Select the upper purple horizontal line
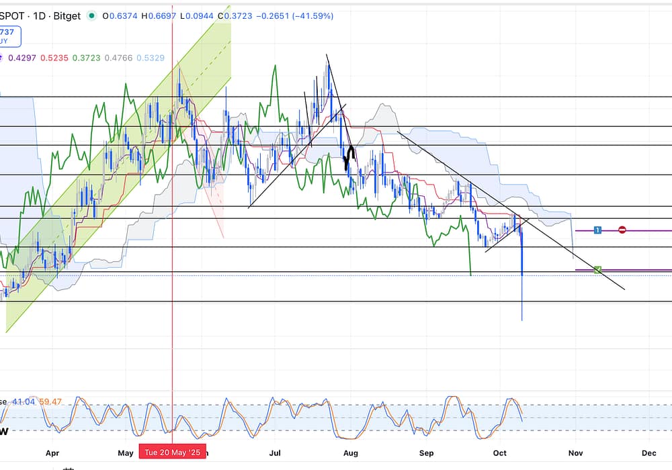 click(x=645, y=230)
